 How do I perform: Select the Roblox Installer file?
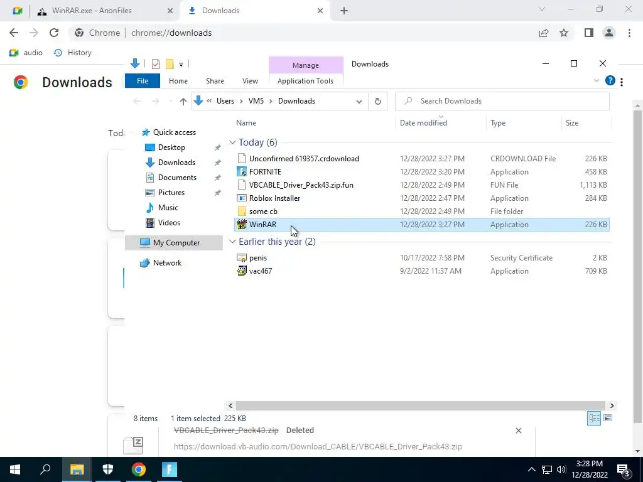pos(421,198)
